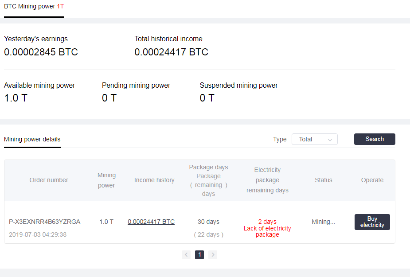Click the Status column header
The width and height of the screenshot is (410, 277).
324,180
